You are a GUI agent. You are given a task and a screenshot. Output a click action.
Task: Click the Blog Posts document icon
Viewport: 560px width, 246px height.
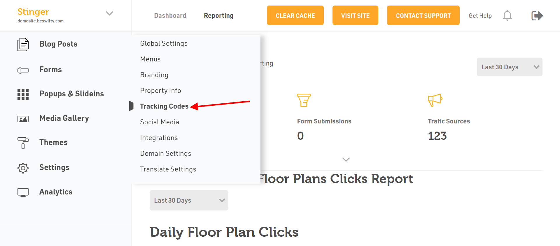(23, 45)
